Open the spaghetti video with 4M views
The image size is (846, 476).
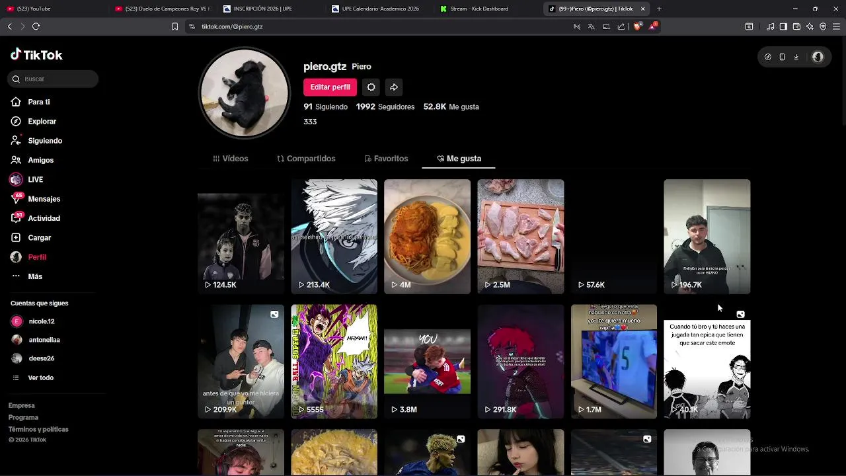pos(427,237)
